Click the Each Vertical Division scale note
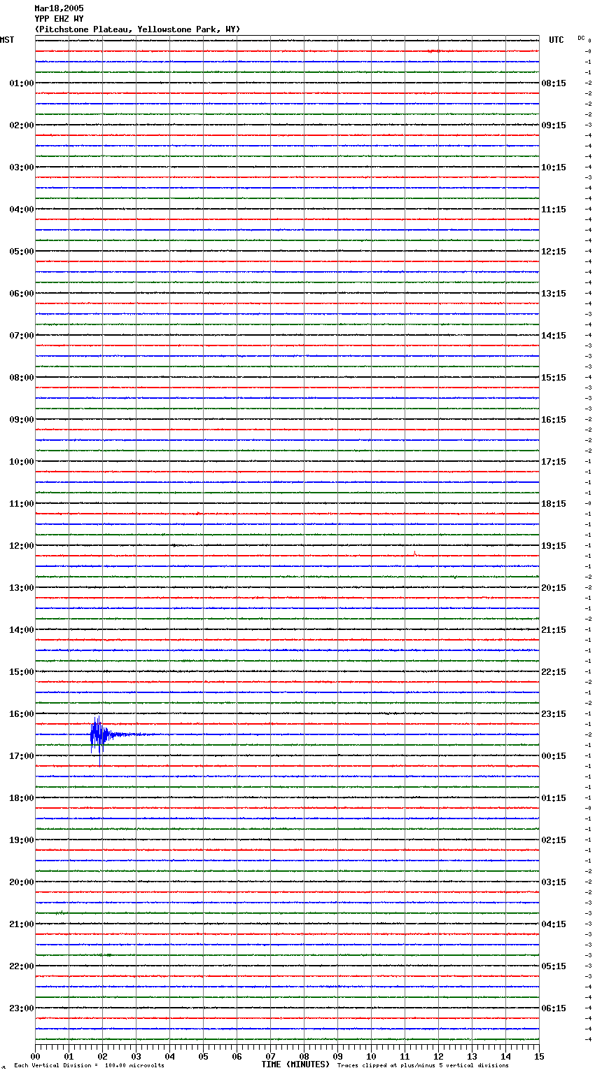Viewport: 595px width, 1075px height. coord(90,1066)
